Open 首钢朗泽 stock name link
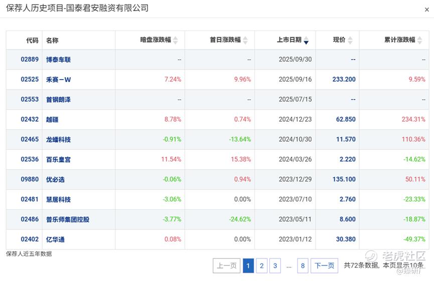 pos(58,100)
